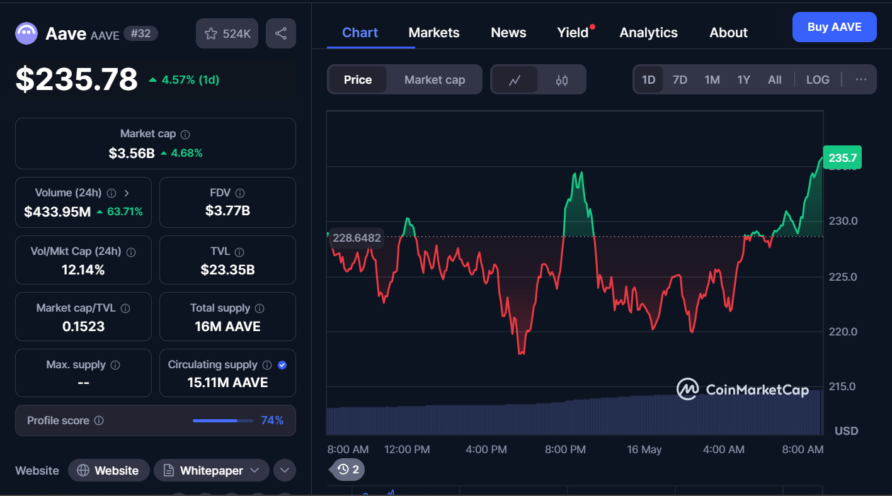Image resolution: width=892 pixels, height=496 pixels.
Task: Click Circulating supply info icon
Action: tap(267, 365)
